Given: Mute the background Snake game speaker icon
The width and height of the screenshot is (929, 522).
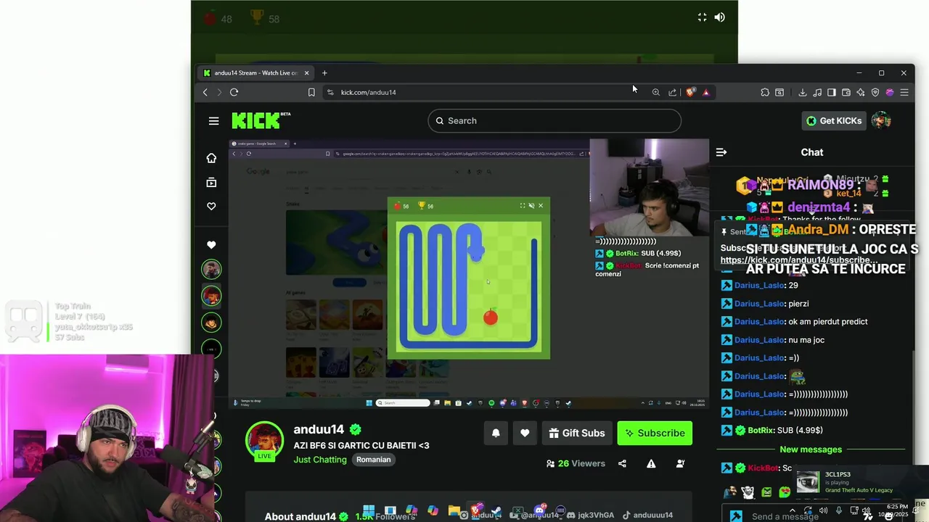Looking at the screenshot, I should click(719, 17).
